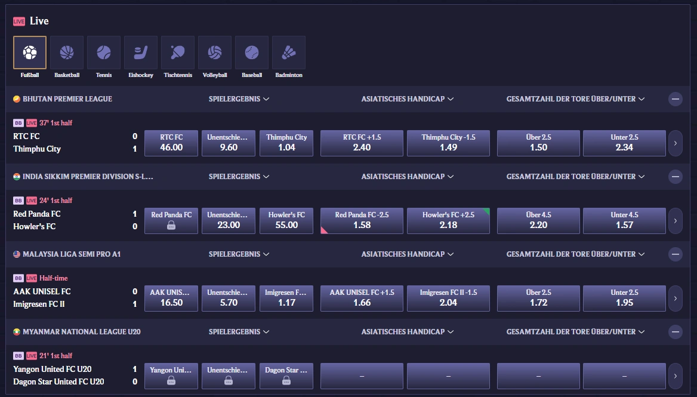This screenshot has height=397, width=697.
Task: Select the Badminton sport icon
Action: [x=288, y=53]
